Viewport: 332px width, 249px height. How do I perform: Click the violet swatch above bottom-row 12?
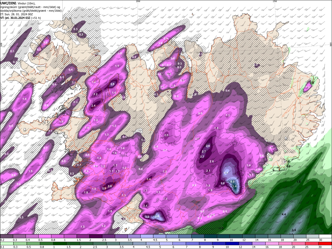point(245,244)
